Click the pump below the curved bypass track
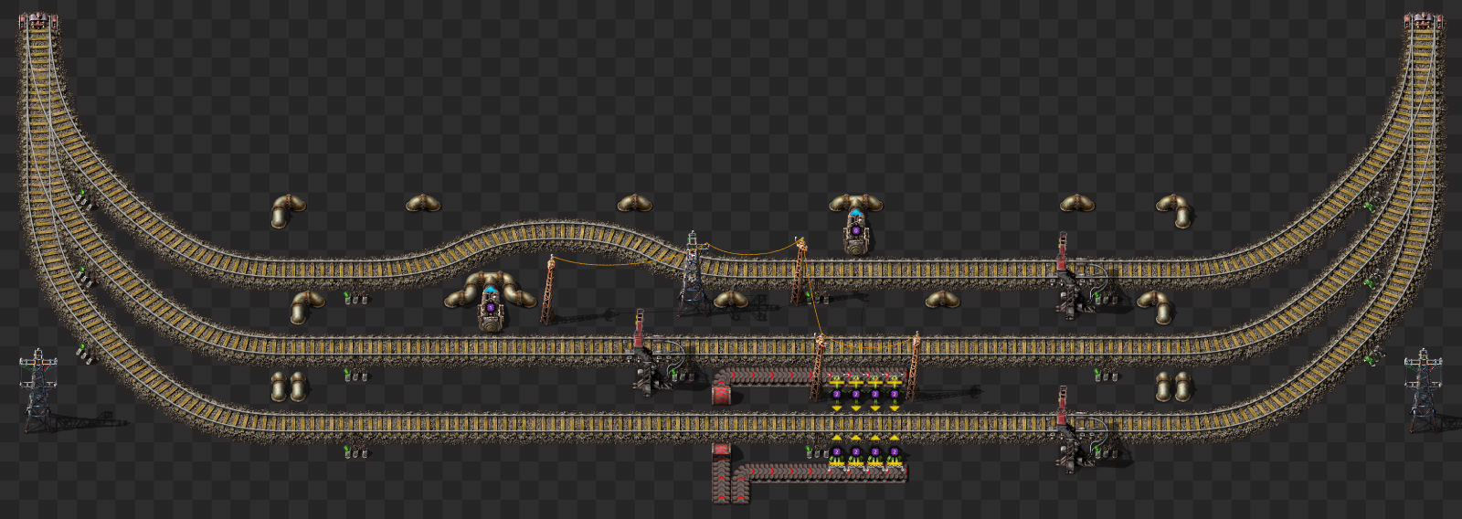The height and width of the screenshot is (519, 1462). 490,307
